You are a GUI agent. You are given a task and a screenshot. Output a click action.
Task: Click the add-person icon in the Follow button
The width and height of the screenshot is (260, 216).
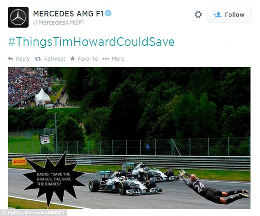click(x=217, y=15)
